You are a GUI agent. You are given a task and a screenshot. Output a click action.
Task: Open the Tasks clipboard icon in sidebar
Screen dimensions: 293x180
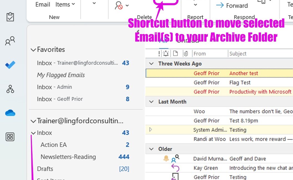10,17
